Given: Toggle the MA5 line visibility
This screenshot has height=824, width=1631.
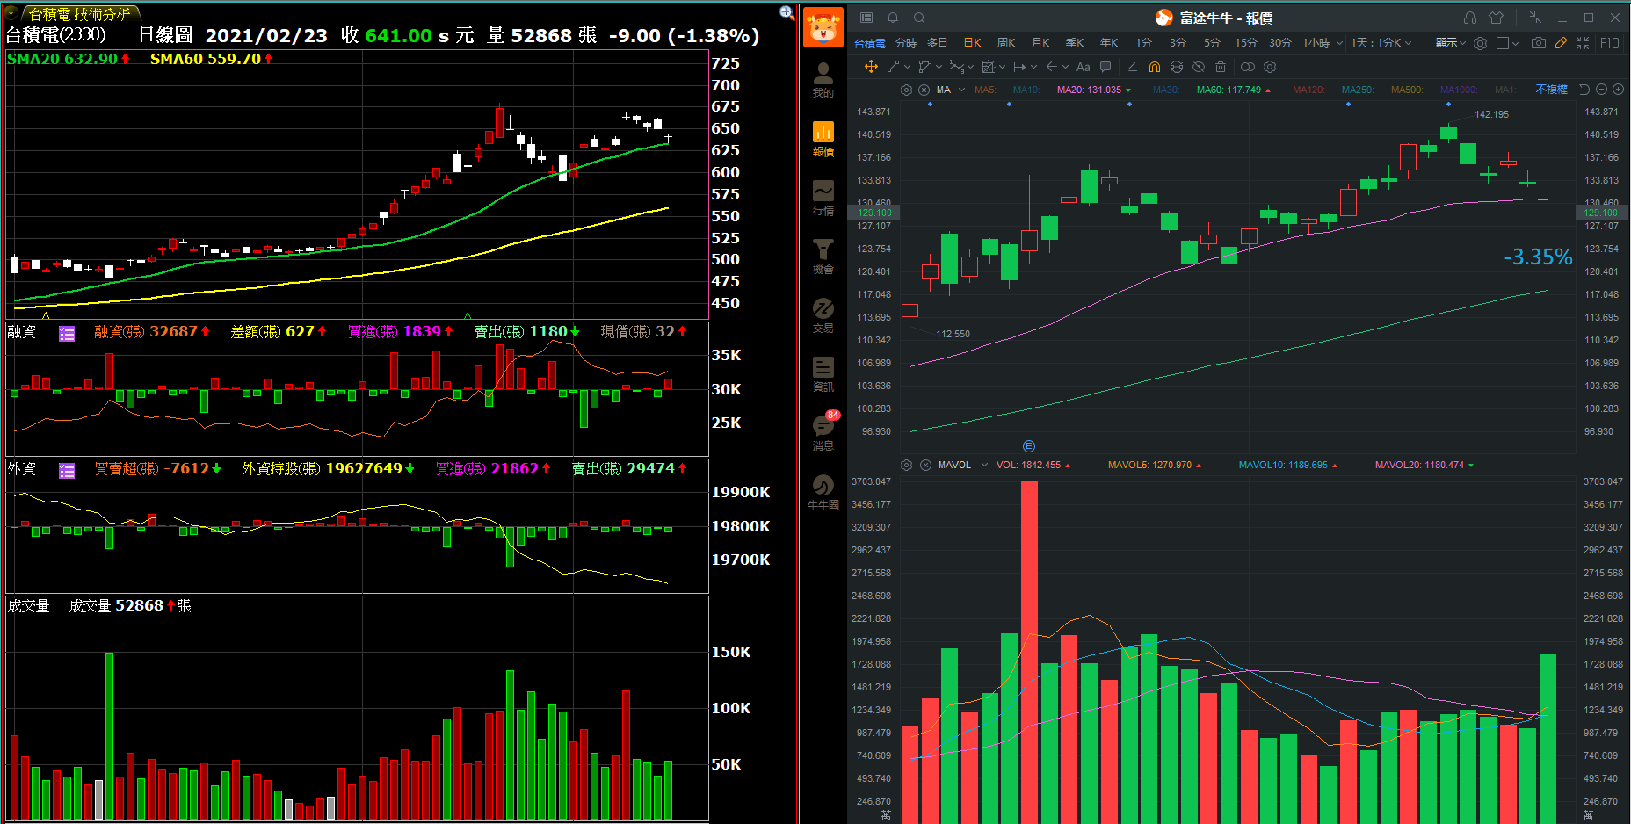Looking at the screenshot, I should point(985,90).
